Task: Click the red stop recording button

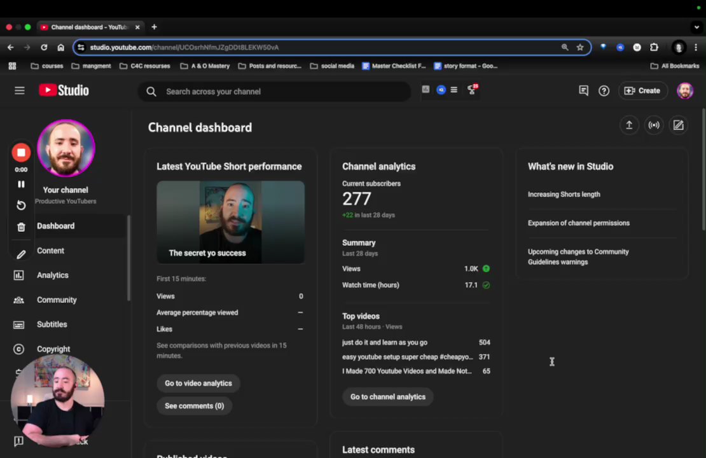Action: 21,153
